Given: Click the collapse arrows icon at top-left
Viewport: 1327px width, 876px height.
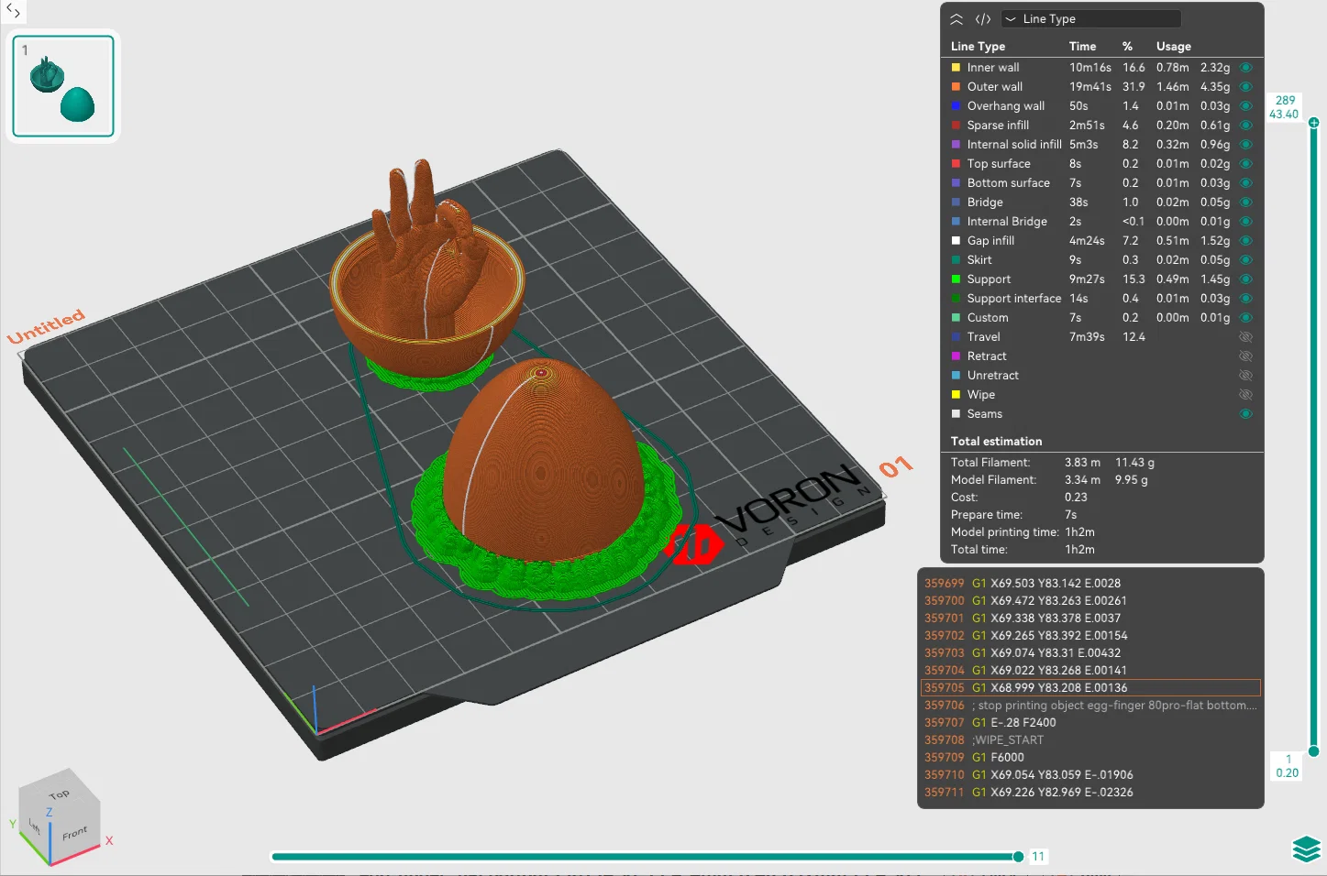Looking at the screenshot, I should (13, 11).
